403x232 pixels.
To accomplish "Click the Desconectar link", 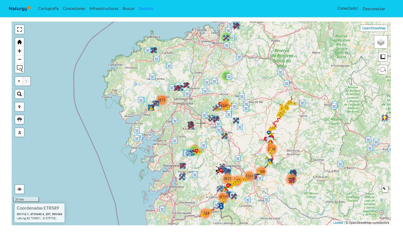I will pyautogui.click(x=374, y=9).
